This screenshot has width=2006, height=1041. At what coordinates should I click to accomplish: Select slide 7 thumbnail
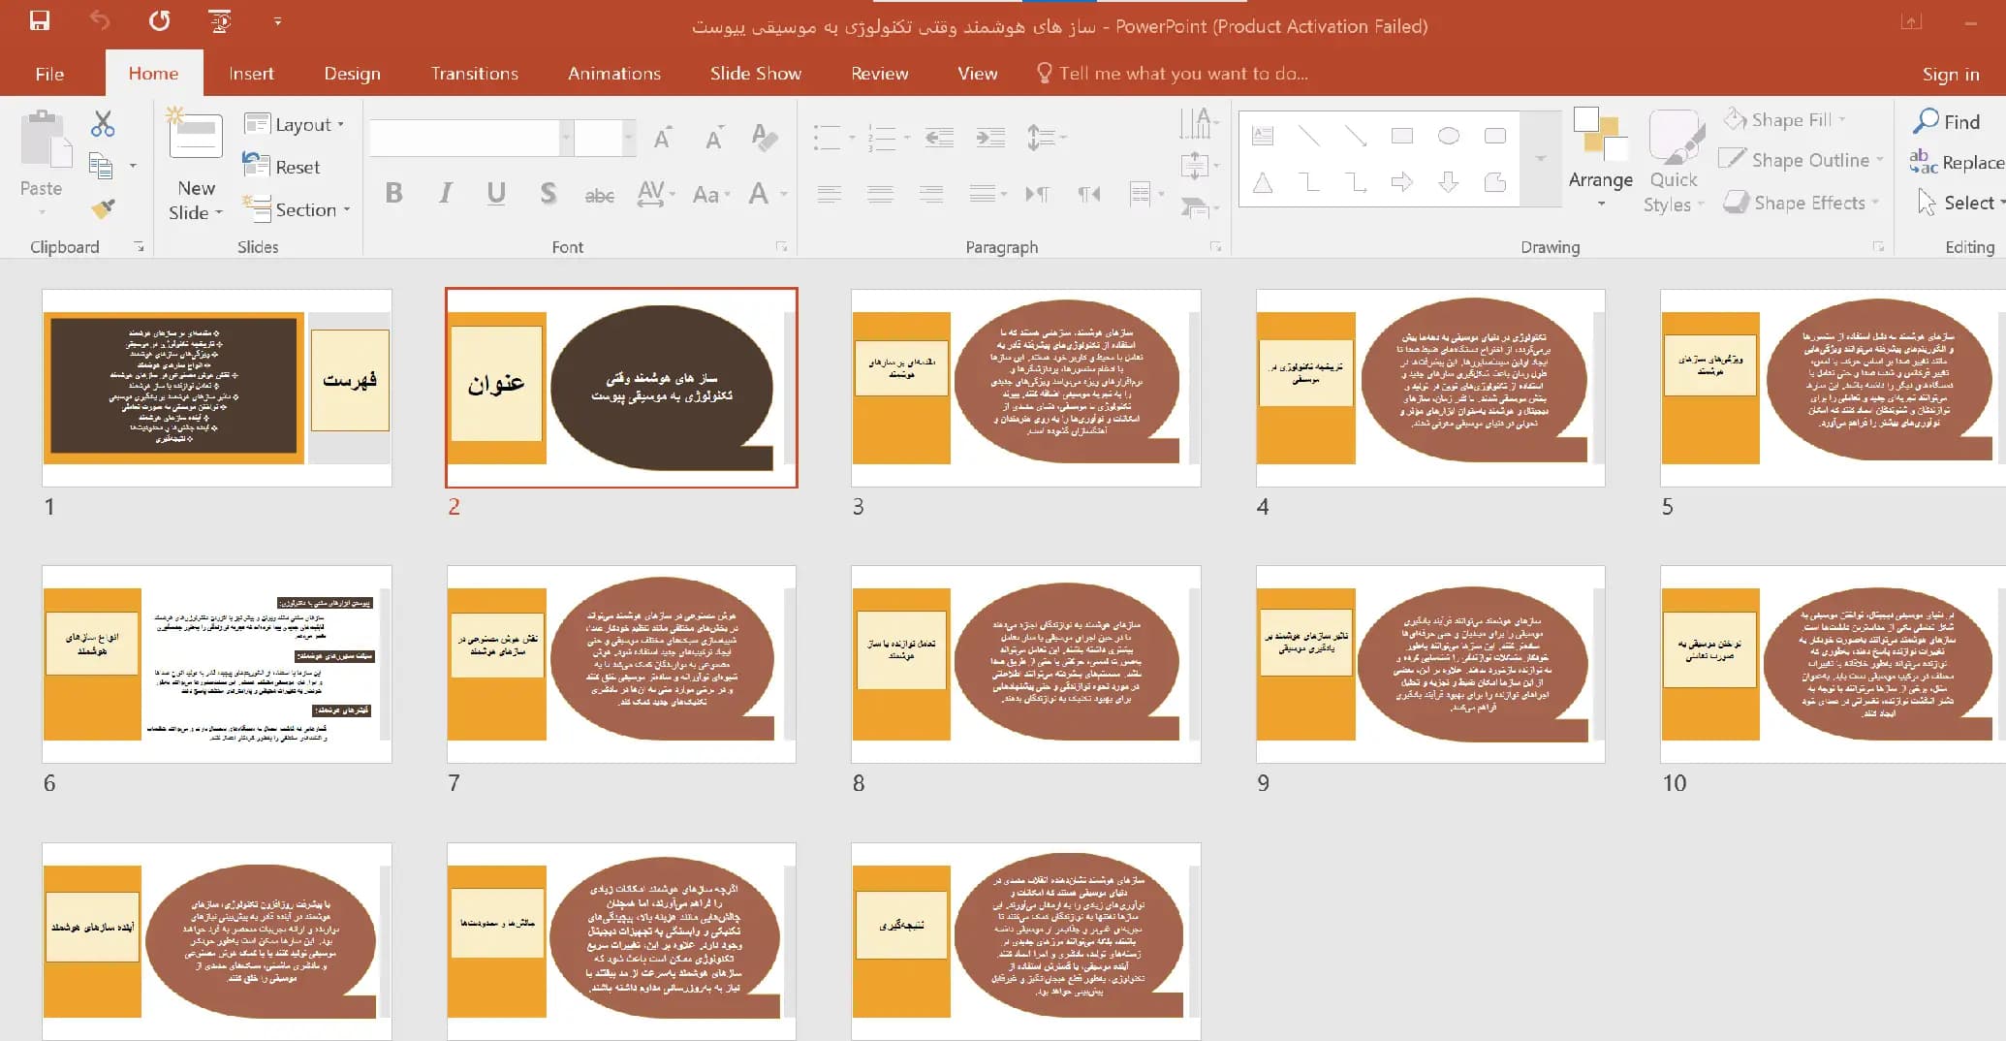click(621, 664)
